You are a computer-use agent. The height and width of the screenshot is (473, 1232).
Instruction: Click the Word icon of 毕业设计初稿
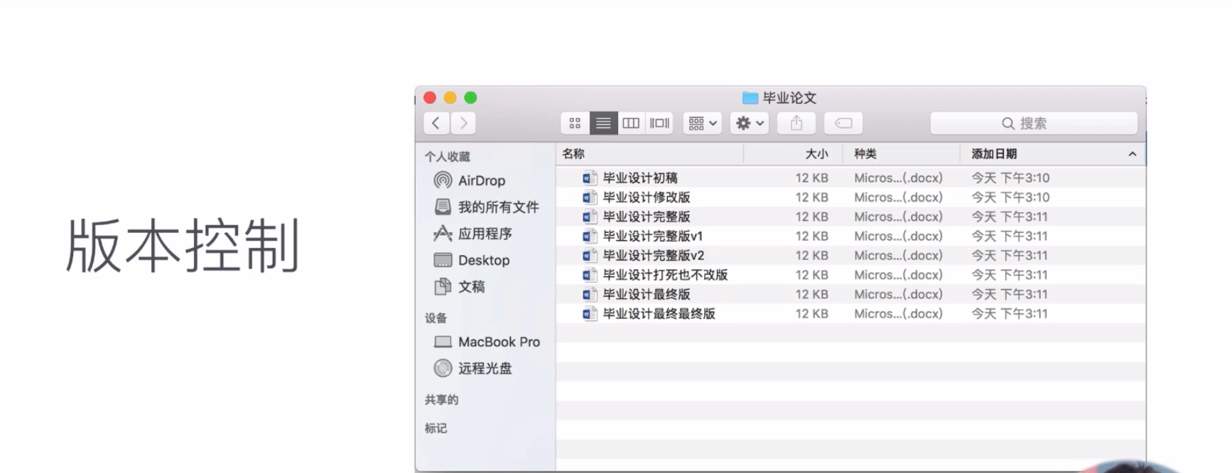coord(589,178)
